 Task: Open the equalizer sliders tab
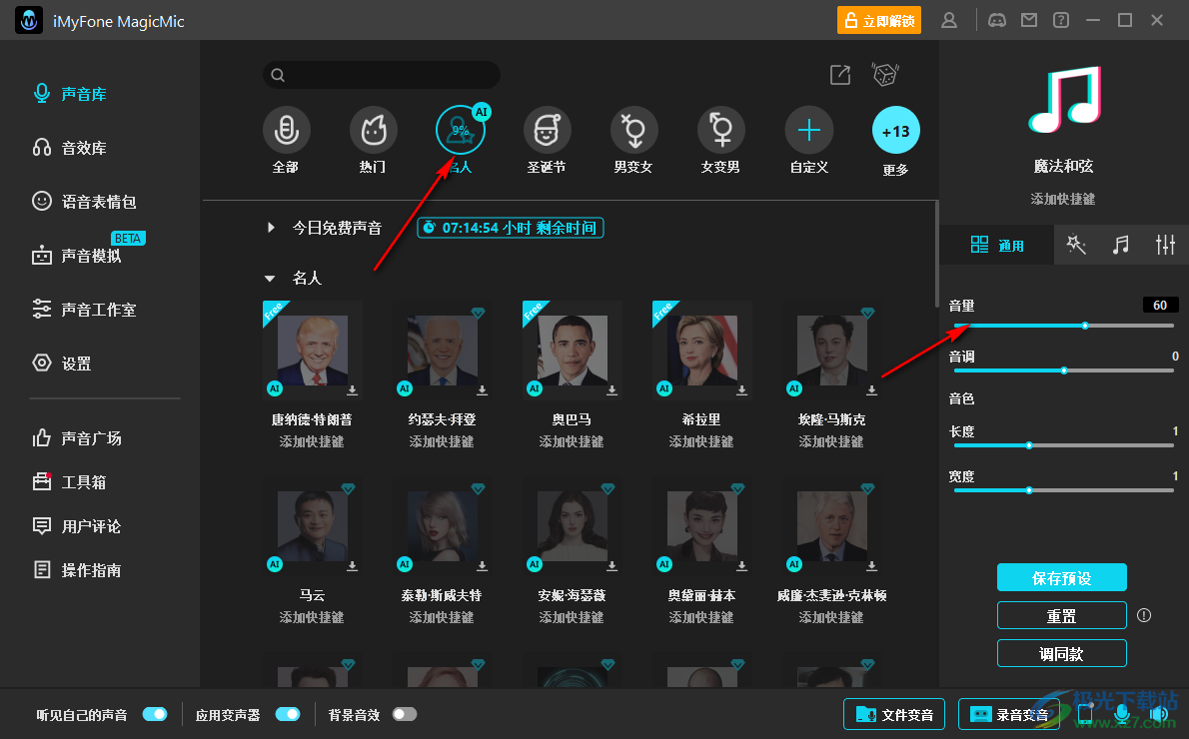(1165, 245)
